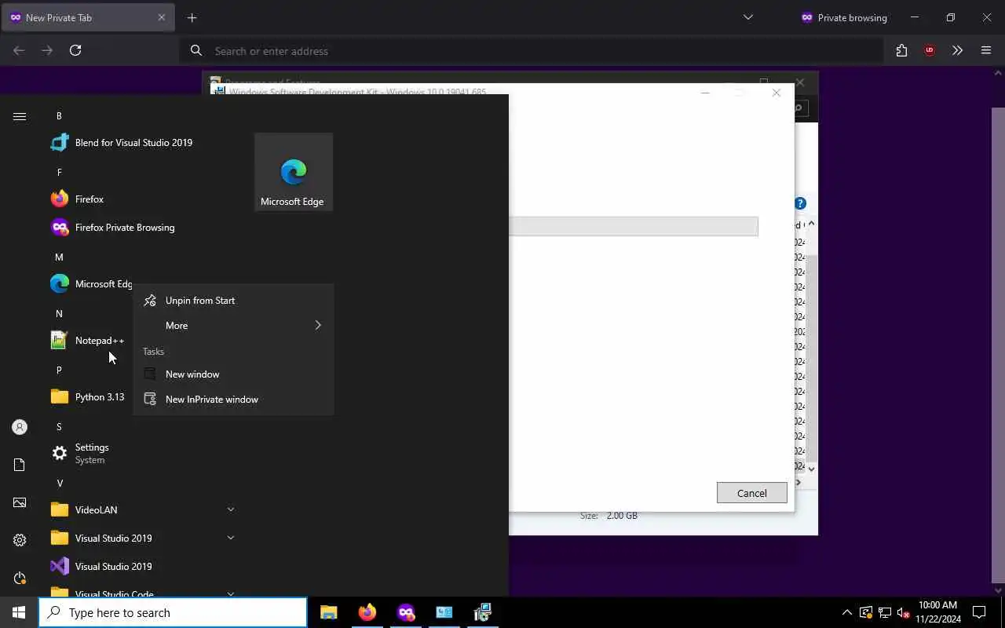The width and height of the screenshot is (1005, 628).
Task: Jump to letter B section header
Action: click(x=59, y=116)
